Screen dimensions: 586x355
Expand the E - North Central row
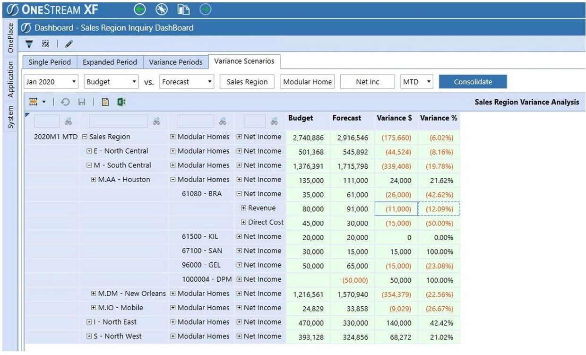pos(89,151)
